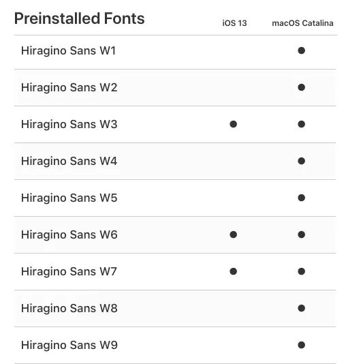Click the macOS Catalina dot for Hiragino Sans W8
Image resolution: width=346 pixels, height=364 pixels.
click(x=301, y=308)
